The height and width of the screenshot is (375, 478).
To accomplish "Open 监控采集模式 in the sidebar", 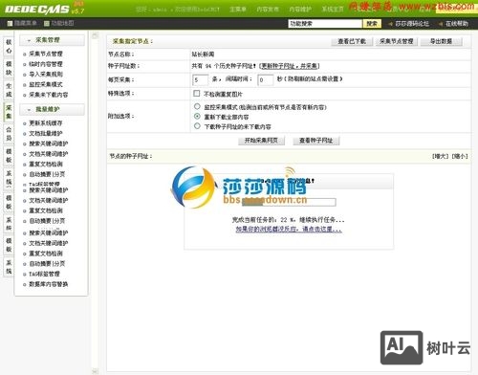I will (46, 85).
